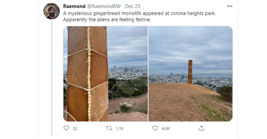
Task: Retweet this gingerbread monolith tweet
Action: click(x=109, y=128)
